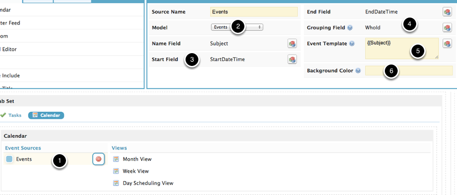The height and width of the screenshot is (195, 457).
Task: Open field picker for End Field
Action: pos(447,12)
